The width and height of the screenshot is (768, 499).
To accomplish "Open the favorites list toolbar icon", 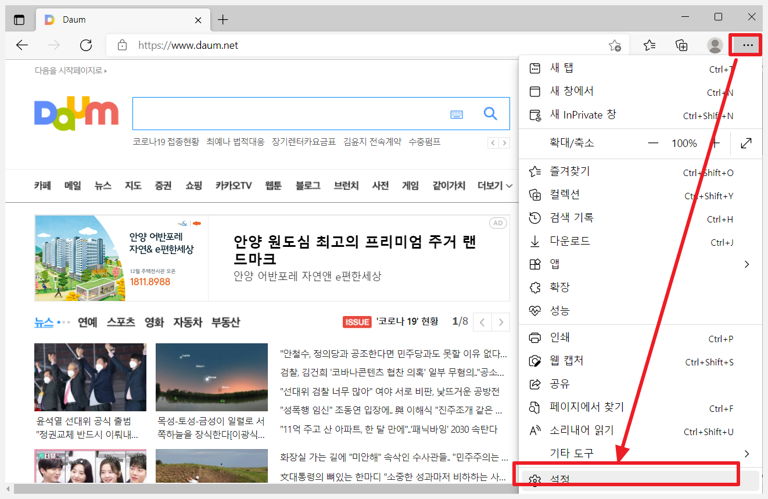I will [x=649, y=45].
